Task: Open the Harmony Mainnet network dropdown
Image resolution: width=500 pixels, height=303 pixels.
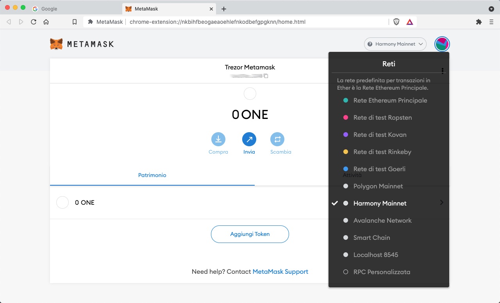Action: point(395,44)
